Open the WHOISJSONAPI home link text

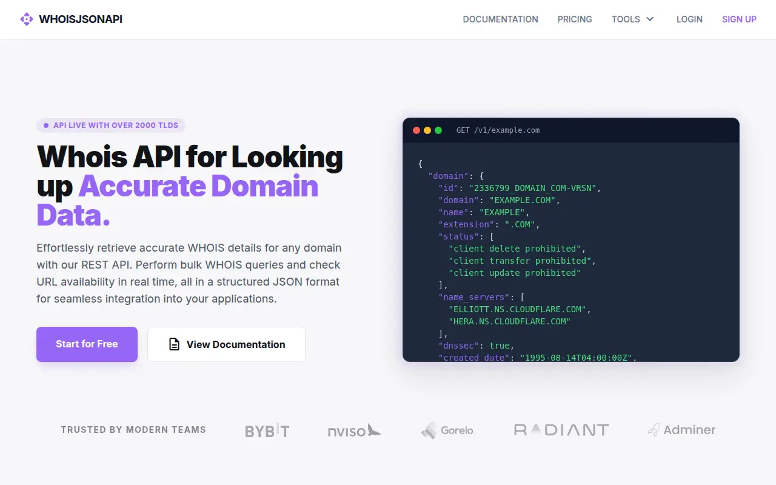pos(81,19)
